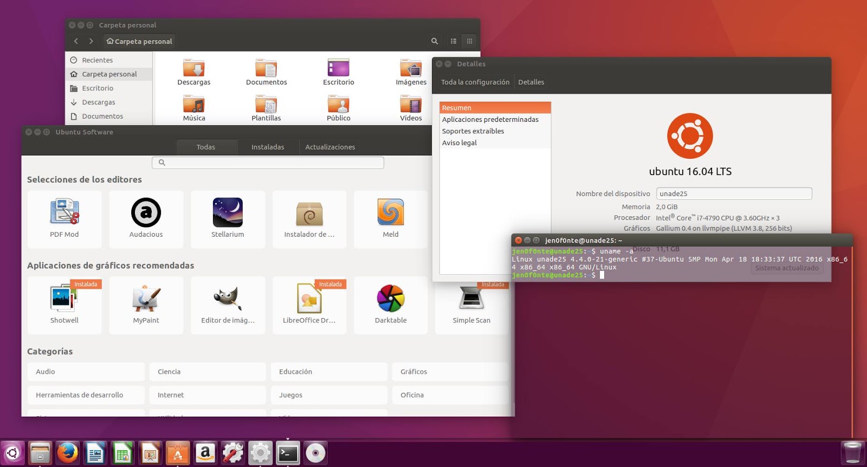The height and width of the screenshot is (467, 867).
Task: Select Aviso legal in Detalles
Action: [495, 142]
